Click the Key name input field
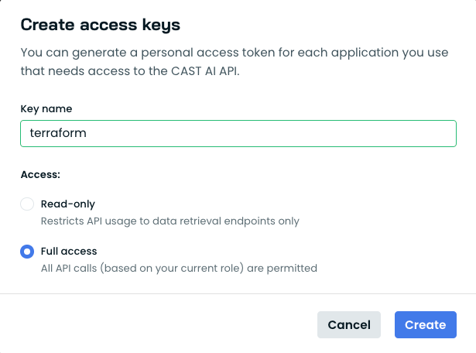 pos(238,133)
